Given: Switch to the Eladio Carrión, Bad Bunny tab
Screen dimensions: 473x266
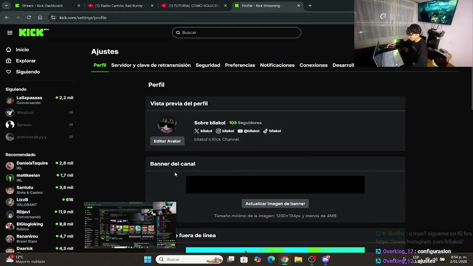Looking at the screenshot, I should coord(121,6).
